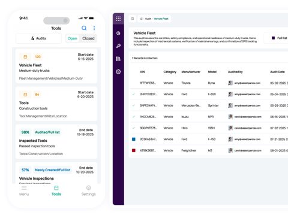Click auditor avatar in Toyota Dyna row
Image resolution: width=288 pixels, height=218 pixels.
tap(230, 83)
